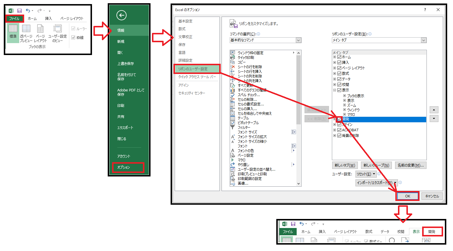This screenshot has height=251, width=453.
Task: Click the 新しいグループ button
Action: 376,165
